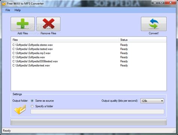Click the yellow output folder browse icon
The image size is (178, 135).
[20, 110]
